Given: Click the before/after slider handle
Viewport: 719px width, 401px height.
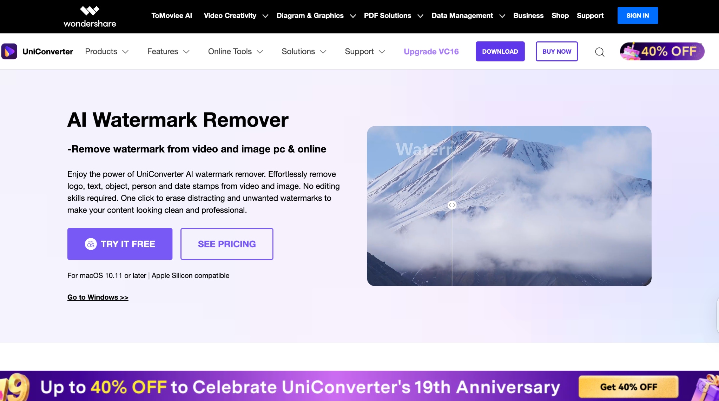Looking at the screenshot, I should [x=452, y=205].
